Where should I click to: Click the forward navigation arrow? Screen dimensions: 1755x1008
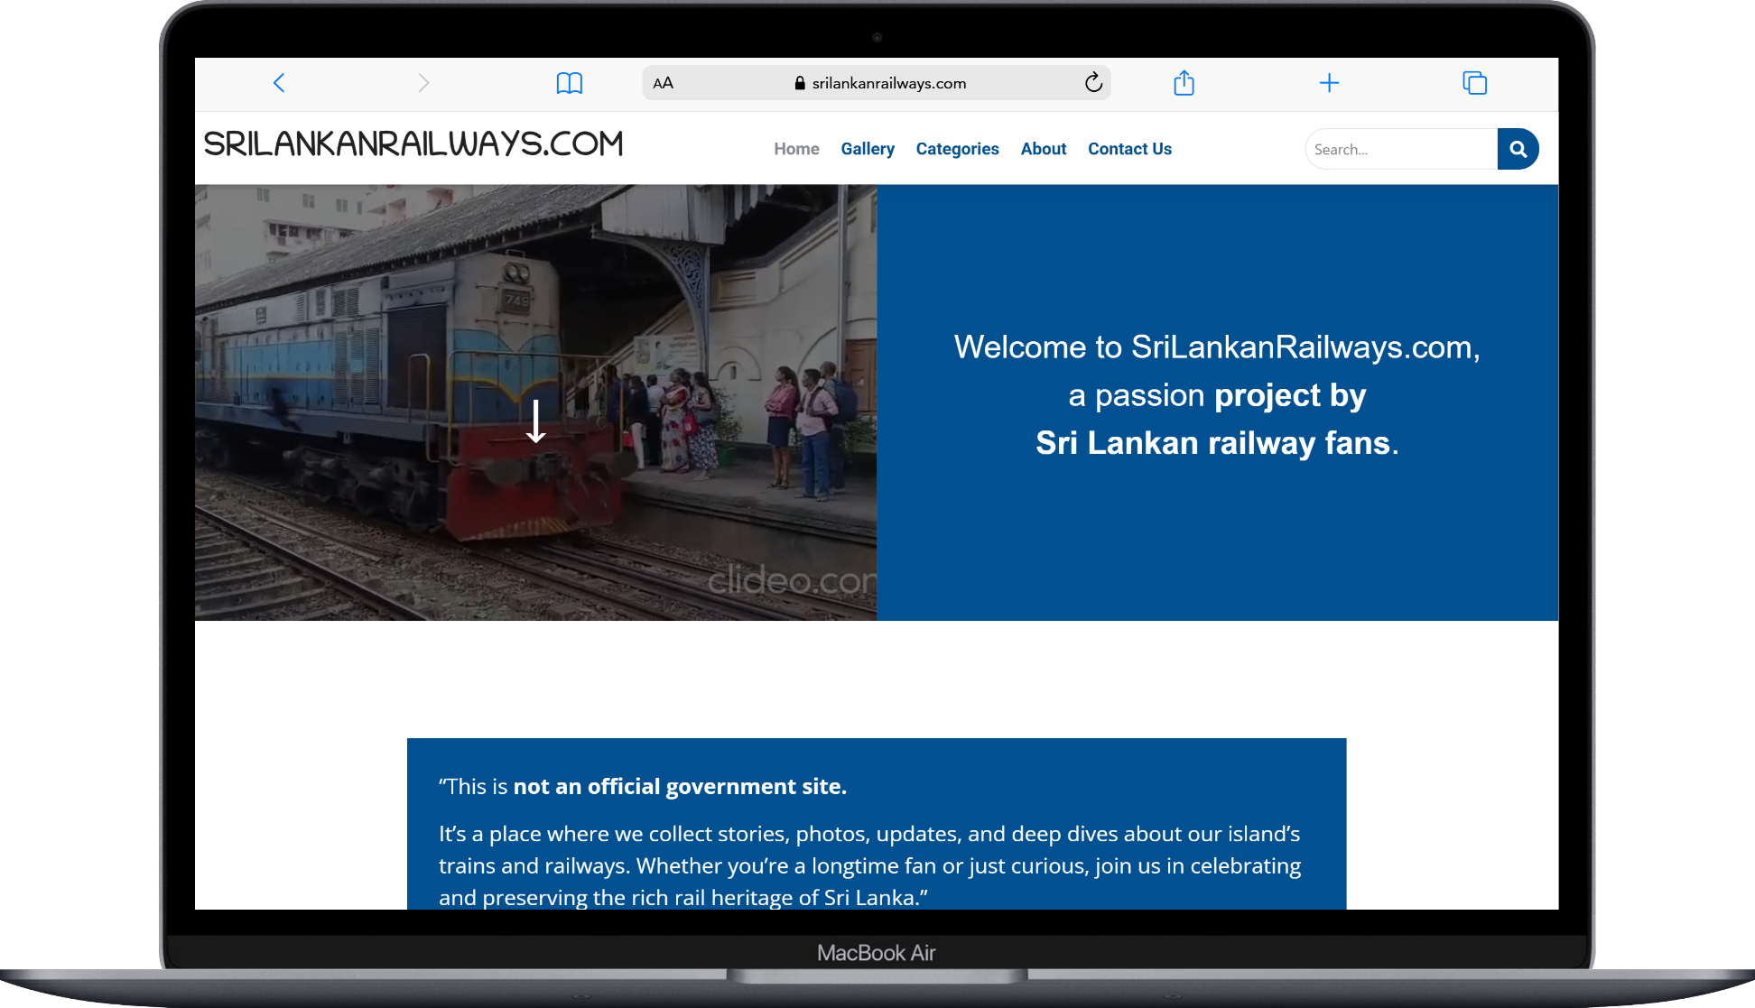tap(423, 83)
